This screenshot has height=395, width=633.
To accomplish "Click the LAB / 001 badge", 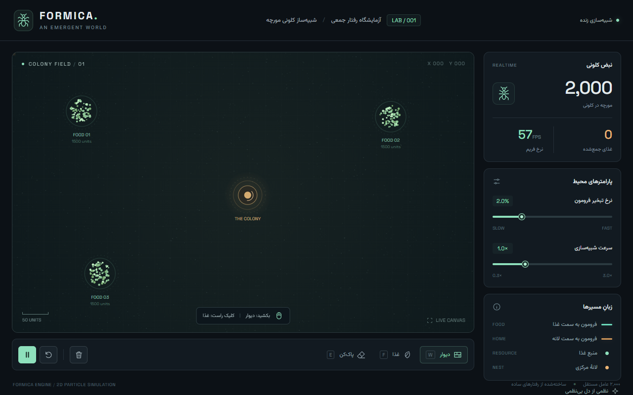I will tap(404, 20).
